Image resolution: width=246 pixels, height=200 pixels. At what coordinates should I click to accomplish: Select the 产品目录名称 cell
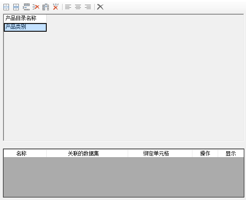[x=25, y=18]
